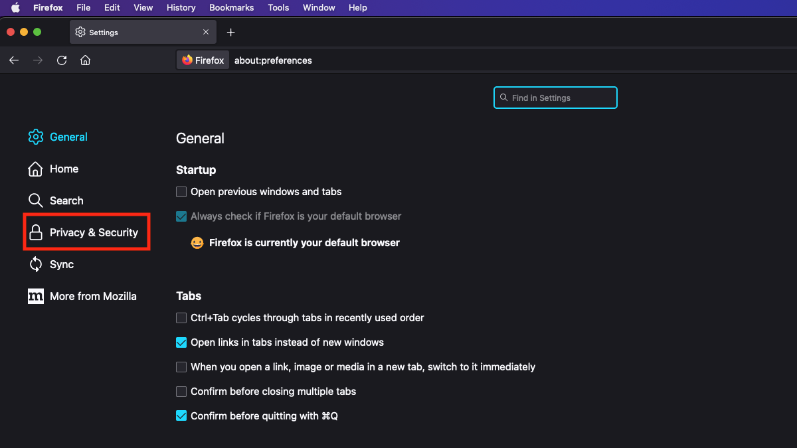Toggle Ctrl+Tab cycles through tabs checkbox
Viewport: 797px width, 448px height.
pos(181,318)
